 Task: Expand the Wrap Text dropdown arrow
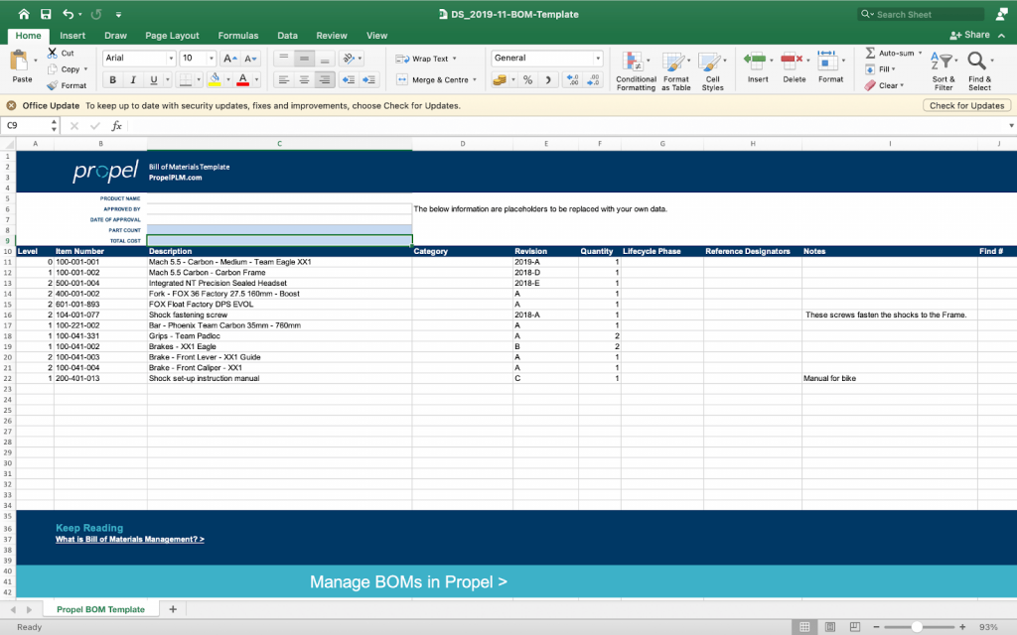point(455,59)
